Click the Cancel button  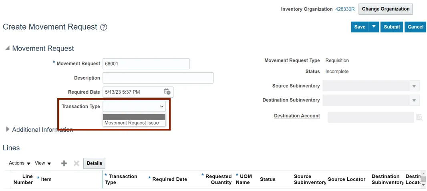pos(415,27)
